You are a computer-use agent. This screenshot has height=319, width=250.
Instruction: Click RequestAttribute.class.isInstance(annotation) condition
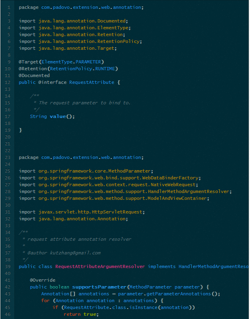coord(128,307)
